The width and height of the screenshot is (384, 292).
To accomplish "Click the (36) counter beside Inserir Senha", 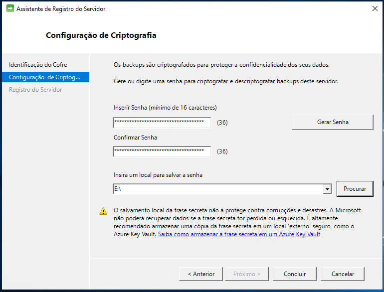I will pos(222,123).
